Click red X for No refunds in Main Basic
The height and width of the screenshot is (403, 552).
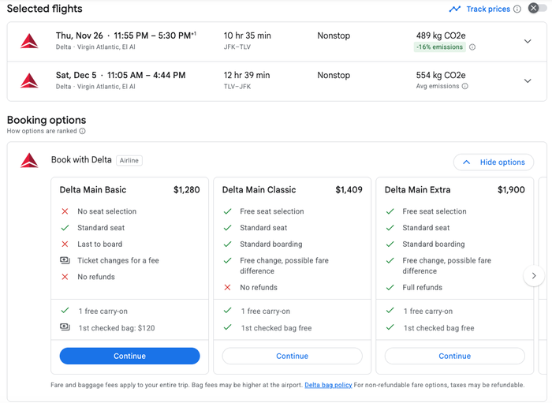[x=65, y=277]
